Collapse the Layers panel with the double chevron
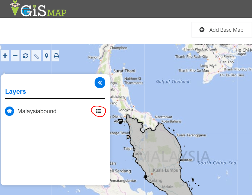This screenshot has height=195, width=252. [x=100, y=83]
